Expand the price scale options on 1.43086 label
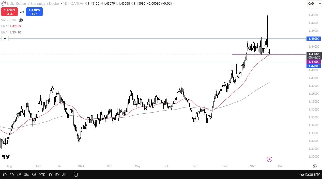This screenshot has width=322, height=179. click(x=313, y=54)
